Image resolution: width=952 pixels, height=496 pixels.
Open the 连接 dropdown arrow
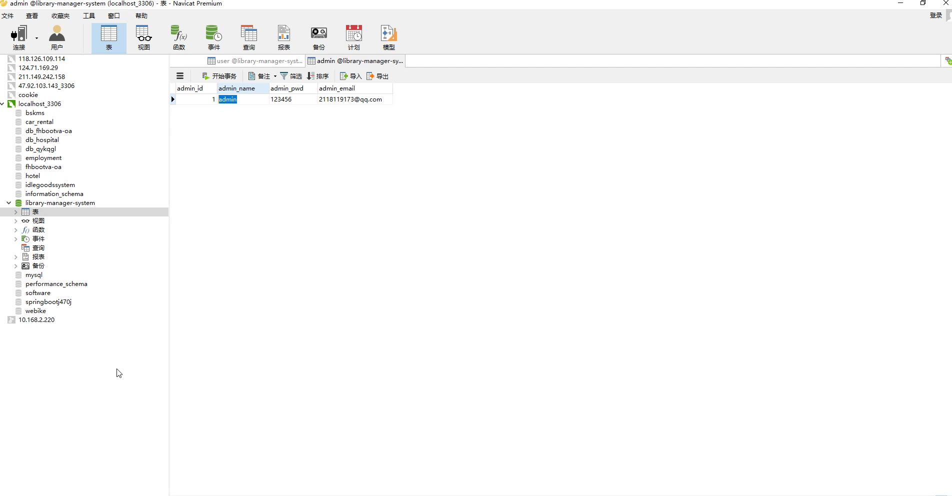coord(36,38)
